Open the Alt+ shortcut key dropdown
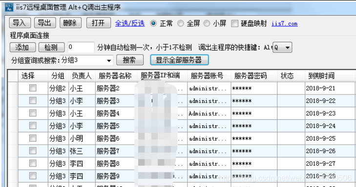This screenshot has width=356, height=187. click(x=282, y=48)
